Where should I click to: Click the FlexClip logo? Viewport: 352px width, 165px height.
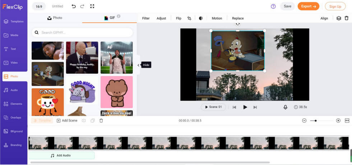pyautogui.click(x=12, y=6)
